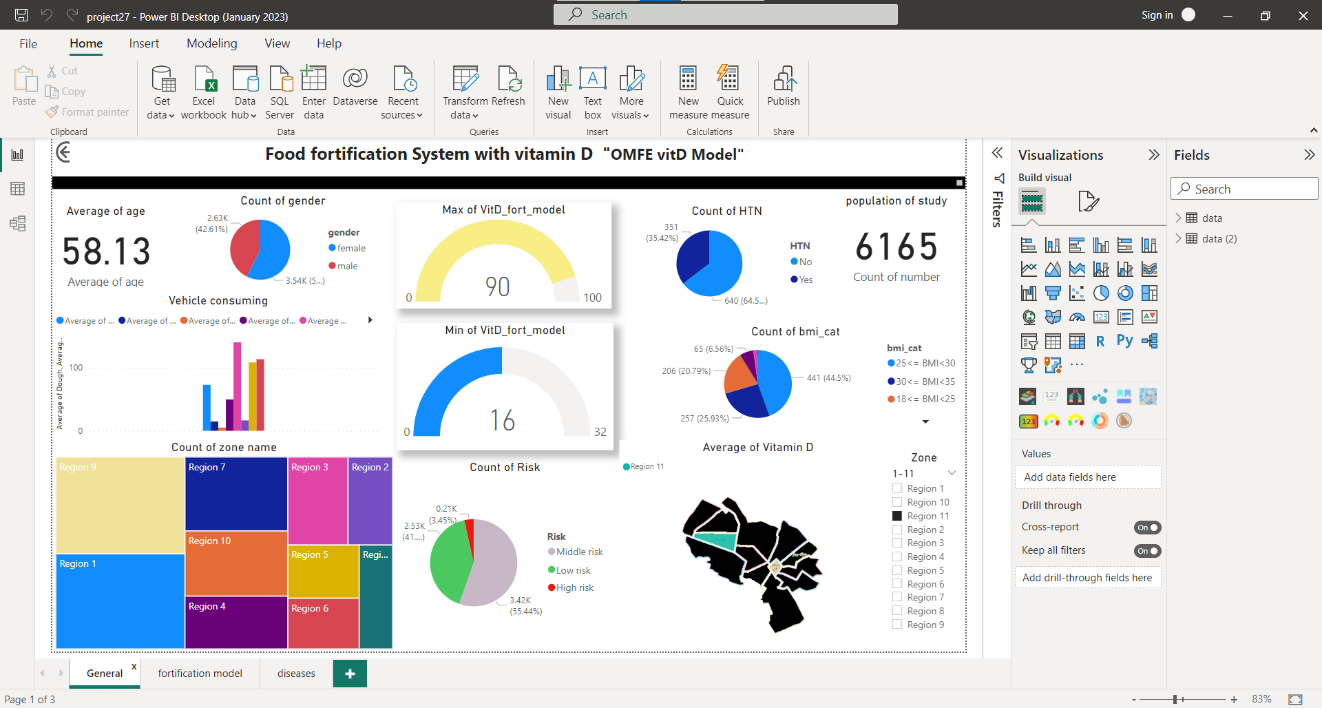Screen dimensions: 1322x708
Task: Check the Region 10 slicer box
Action: 897,502
